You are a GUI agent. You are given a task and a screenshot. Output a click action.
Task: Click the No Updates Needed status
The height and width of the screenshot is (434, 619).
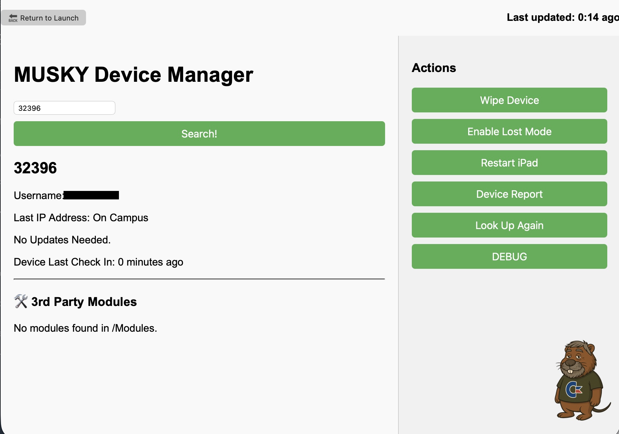point(62,240)
